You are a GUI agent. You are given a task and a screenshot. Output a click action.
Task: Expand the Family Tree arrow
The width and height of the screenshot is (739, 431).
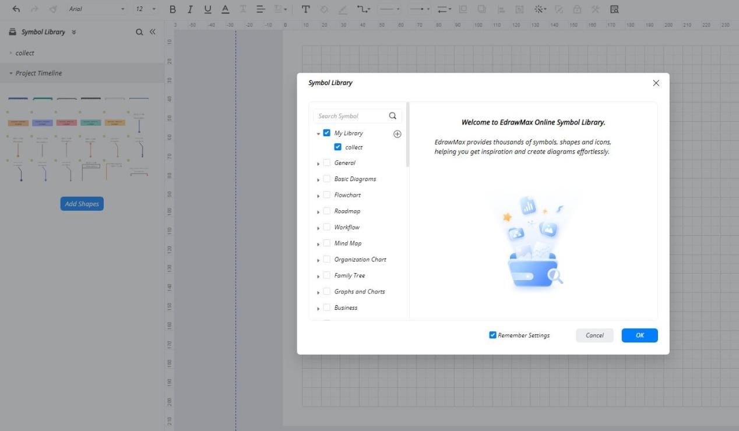coord(318,277)
